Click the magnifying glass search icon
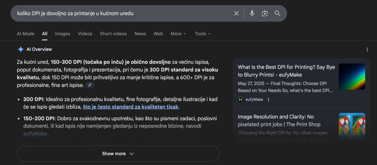The image size is (377, 165). coord(278,14)
